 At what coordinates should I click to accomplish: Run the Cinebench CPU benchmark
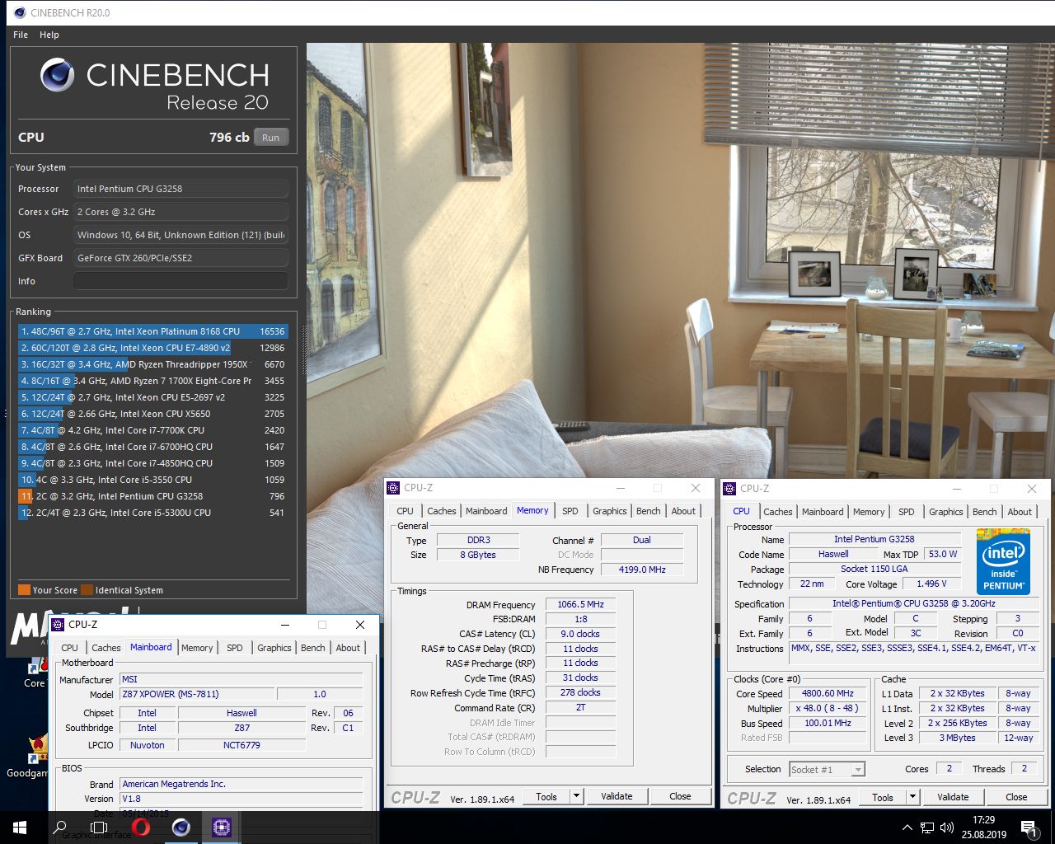271,138
